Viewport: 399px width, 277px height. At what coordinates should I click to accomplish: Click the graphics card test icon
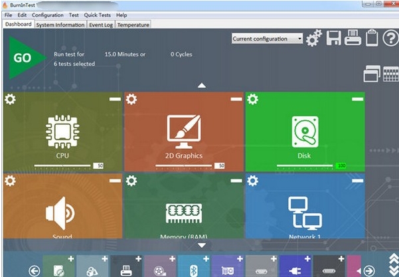coord(228,271)
